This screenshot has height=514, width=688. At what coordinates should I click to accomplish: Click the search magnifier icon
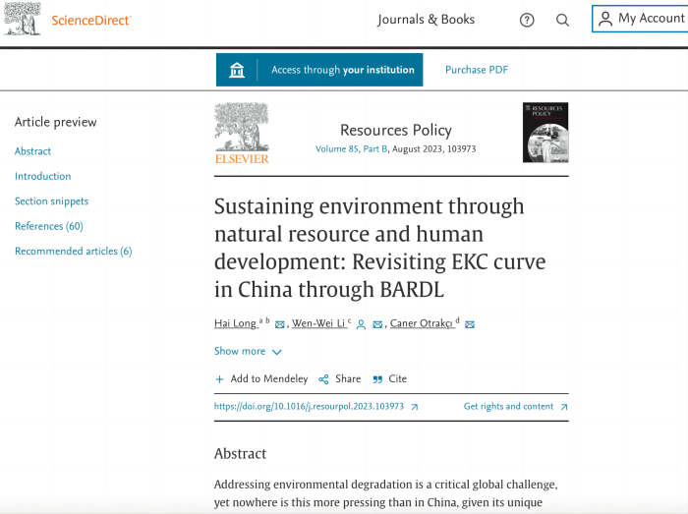[x=562, y=20]
